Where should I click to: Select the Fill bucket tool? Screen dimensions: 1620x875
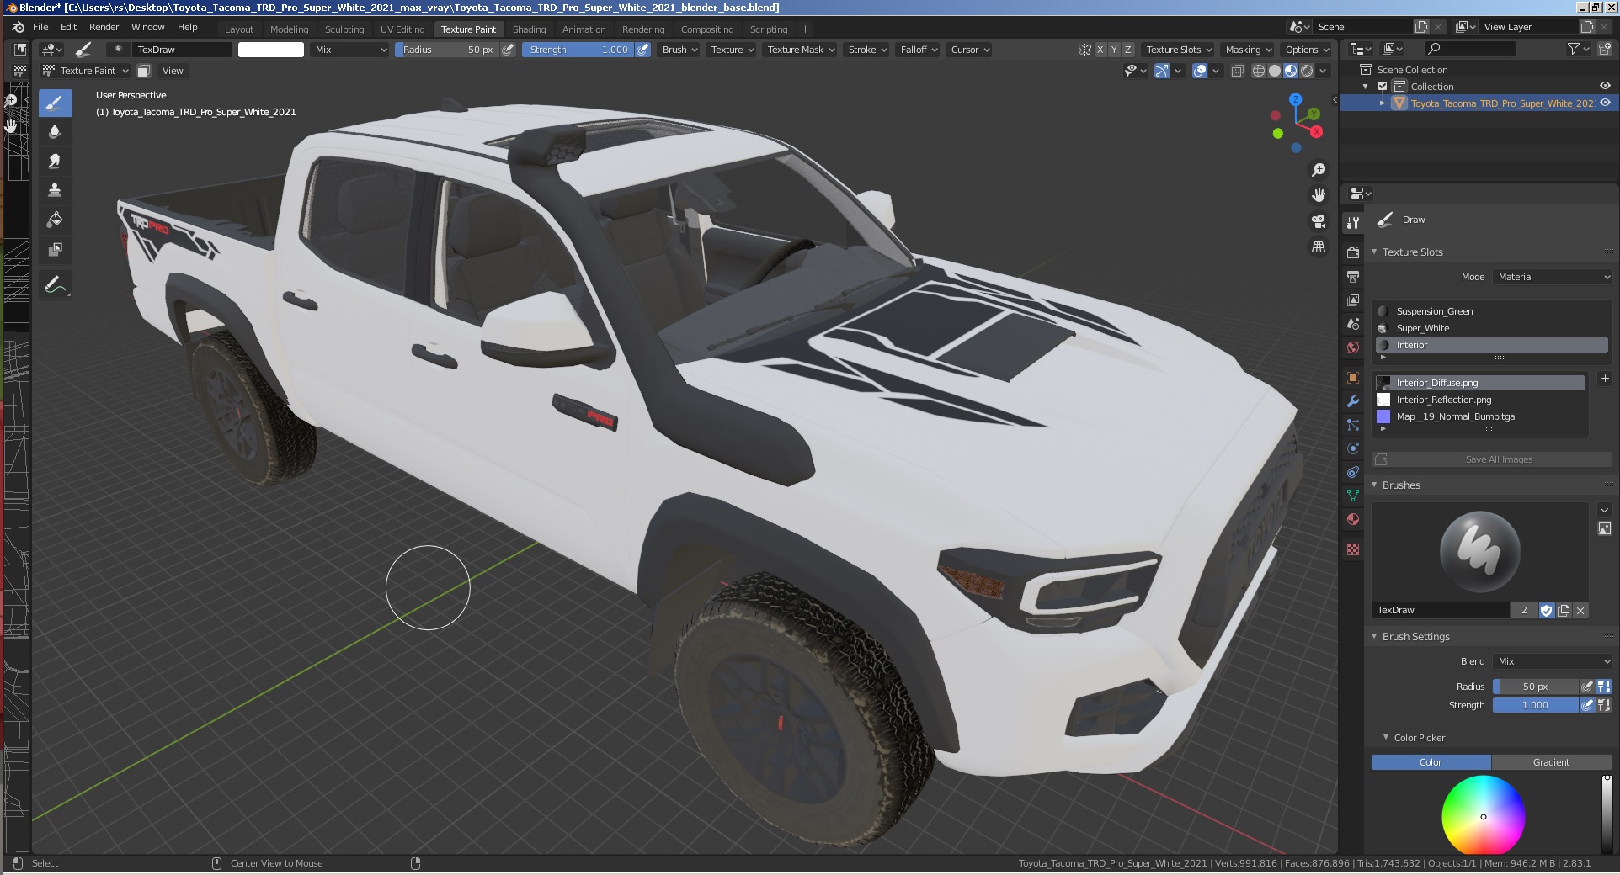[x=55, y=220]
